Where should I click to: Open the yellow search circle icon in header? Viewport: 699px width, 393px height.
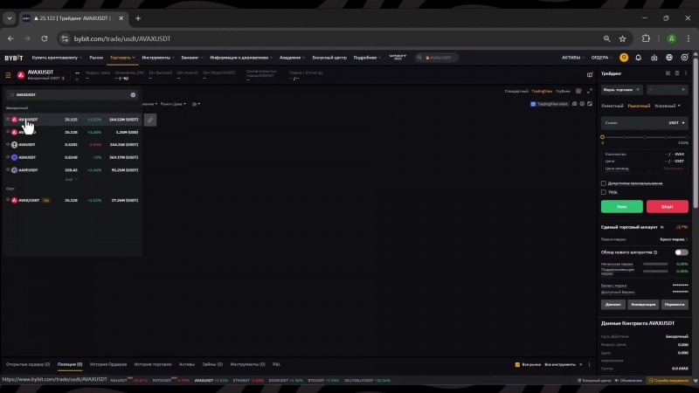click(x=624, y=58)
